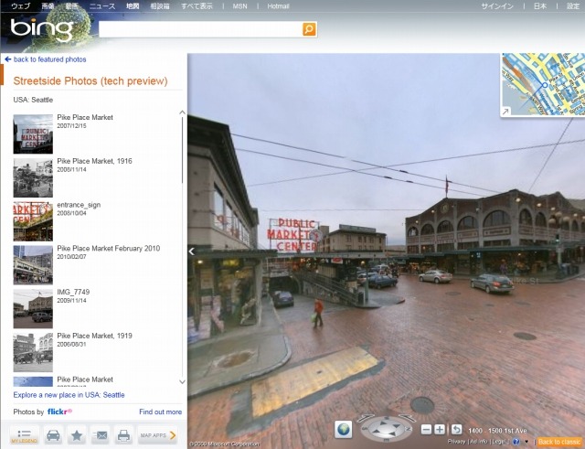Click the reset view rotate icon
585x449 pixels.
[x=456, y=430]
